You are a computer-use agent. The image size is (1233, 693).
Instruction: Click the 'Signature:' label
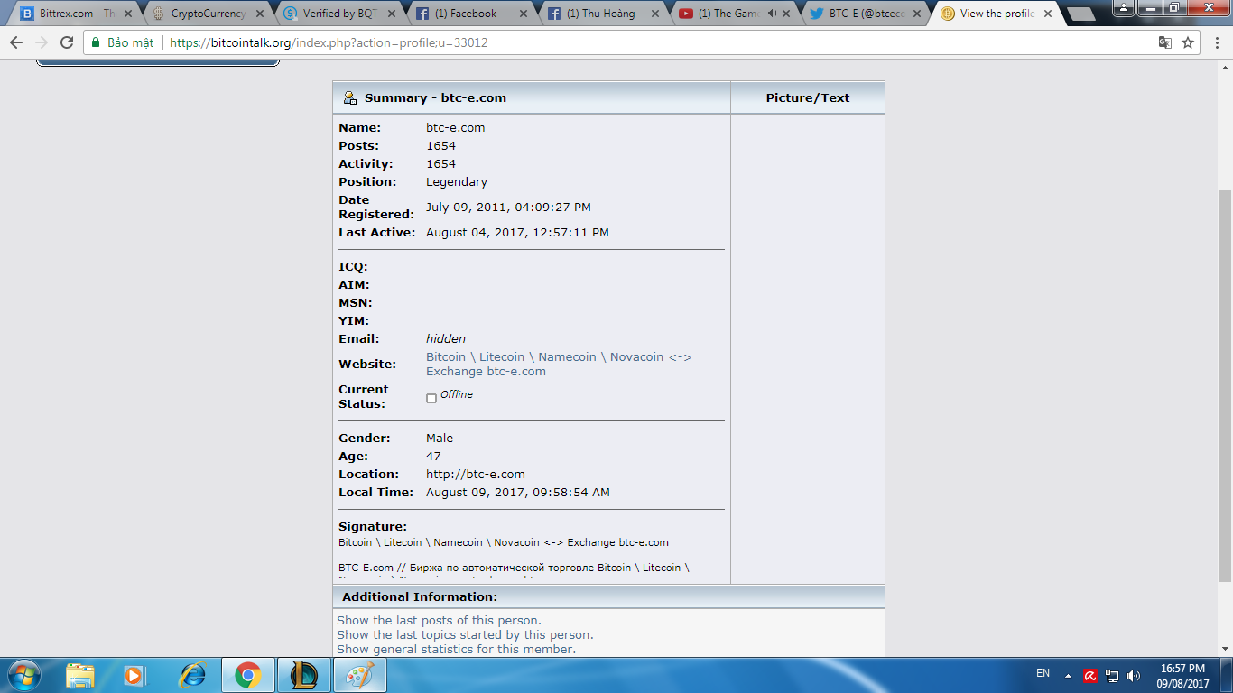pos(373,526)
